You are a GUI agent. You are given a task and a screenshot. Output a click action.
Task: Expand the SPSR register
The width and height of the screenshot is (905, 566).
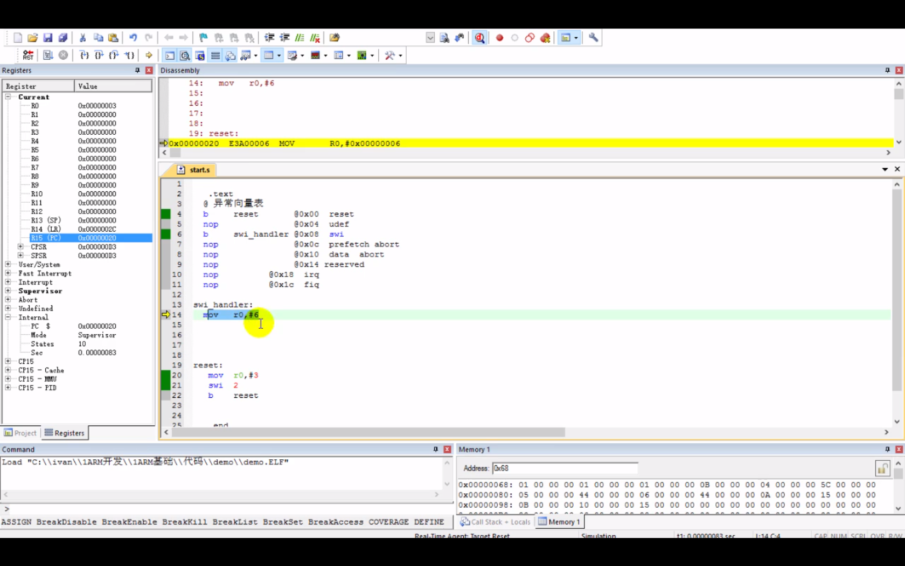point(20,255)
